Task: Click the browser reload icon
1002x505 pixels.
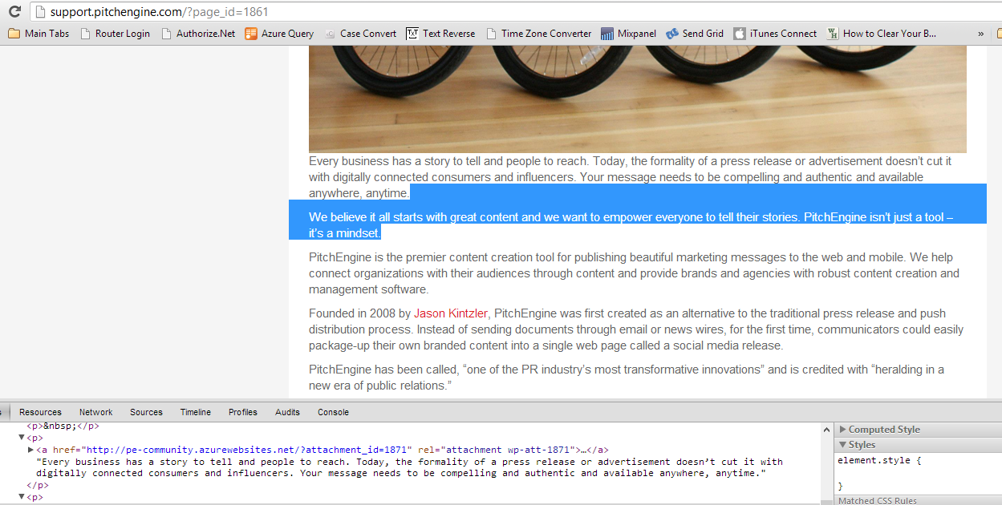Action: (x=14, y=12)
